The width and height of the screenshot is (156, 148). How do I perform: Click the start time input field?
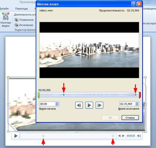click(x=47, y=104)
